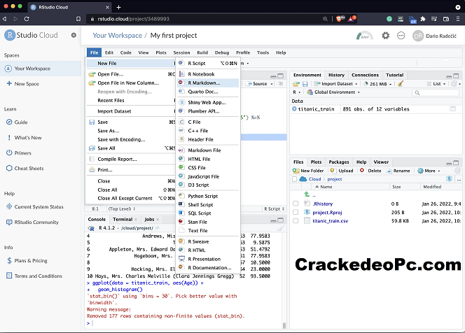Open the project settings gear icon
Viewport: 465px width, 333px height.
(x=385, y=36)
